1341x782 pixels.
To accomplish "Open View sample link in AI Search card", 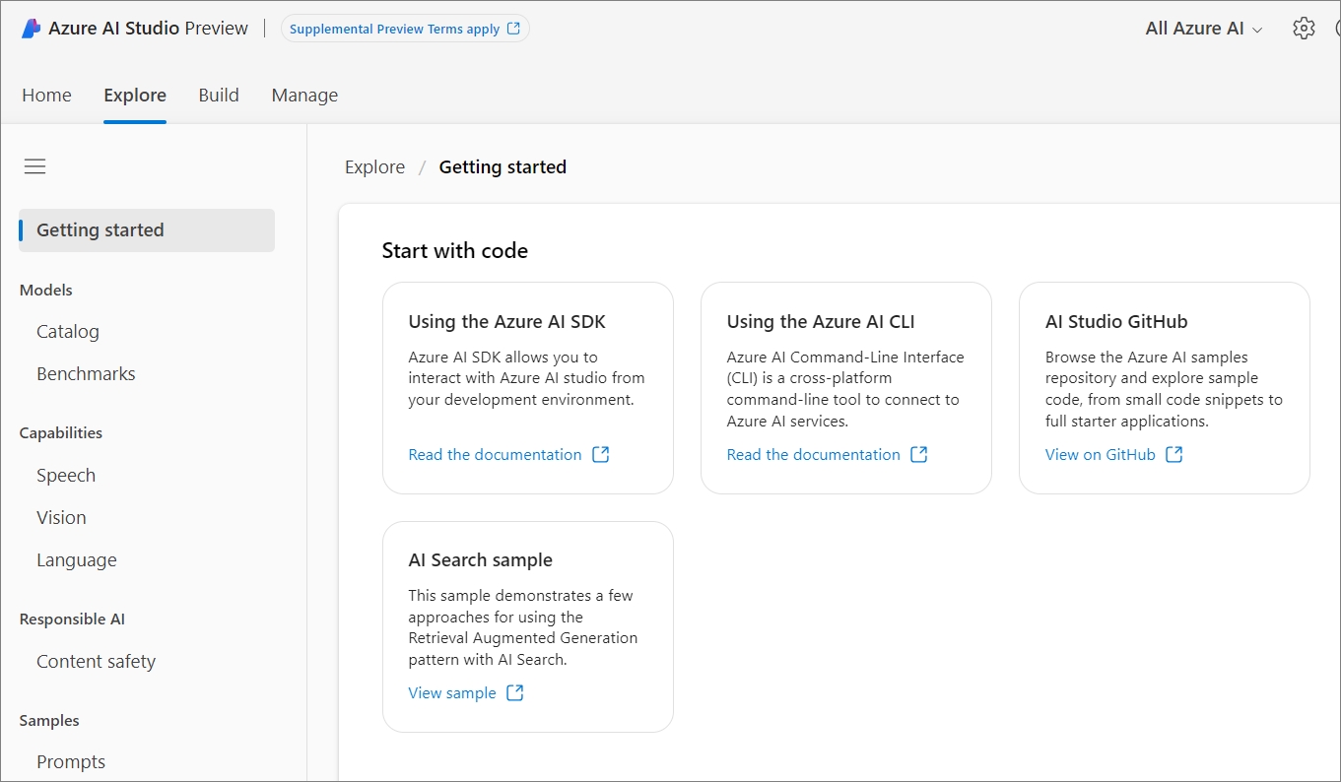I will [452, 693].
